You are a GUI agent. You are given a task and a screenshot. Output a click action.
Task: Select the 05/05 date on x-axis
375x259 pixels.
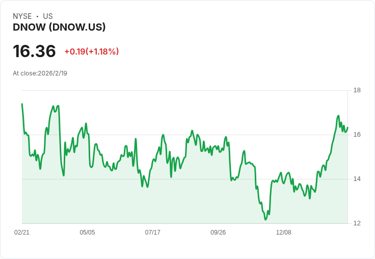(x=87, y=232)
